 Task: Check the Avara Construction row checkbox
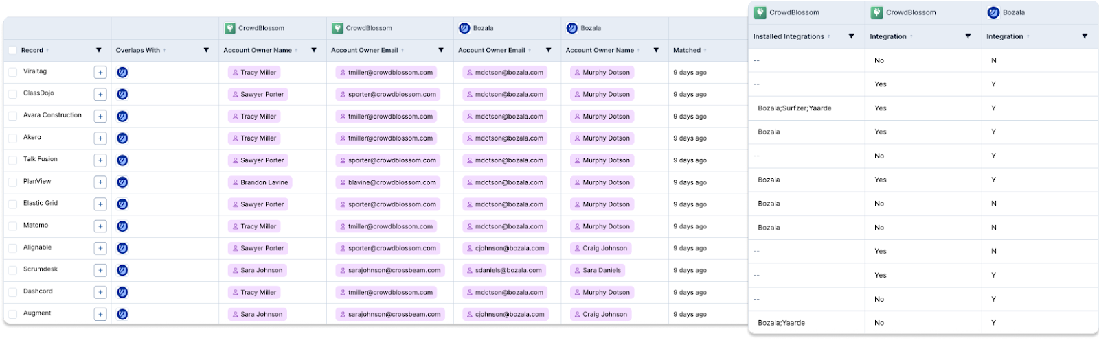point(12,116)
